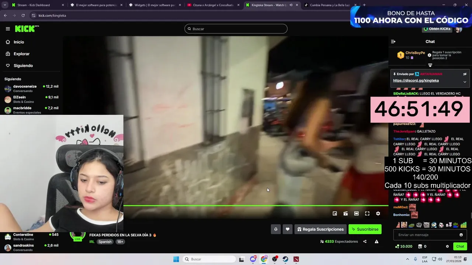Show hidden system tray icons chevron
The width and height of the screenshot is (472, 265).
click(x=408, y=259)
